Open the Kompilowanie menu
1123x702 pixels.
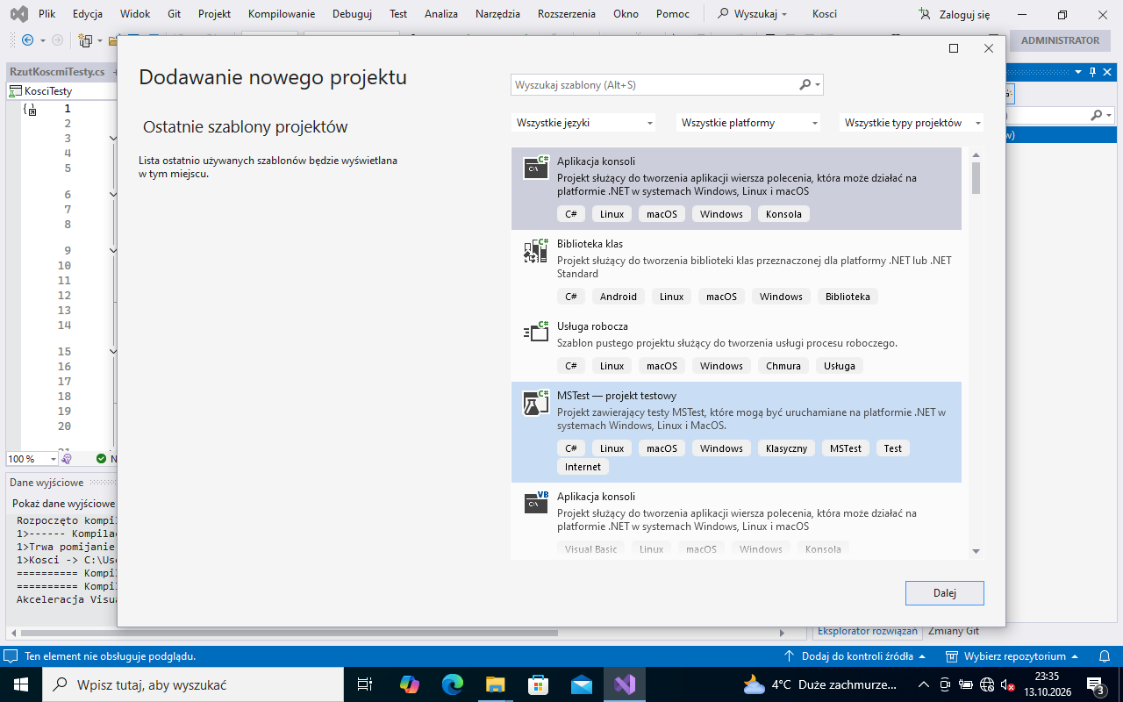[282, 14]
